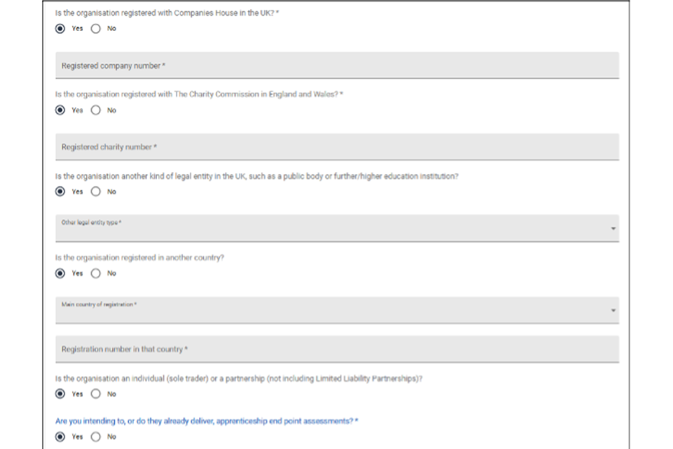Choose No for Charity Commission registration

[x=95, y=110]
